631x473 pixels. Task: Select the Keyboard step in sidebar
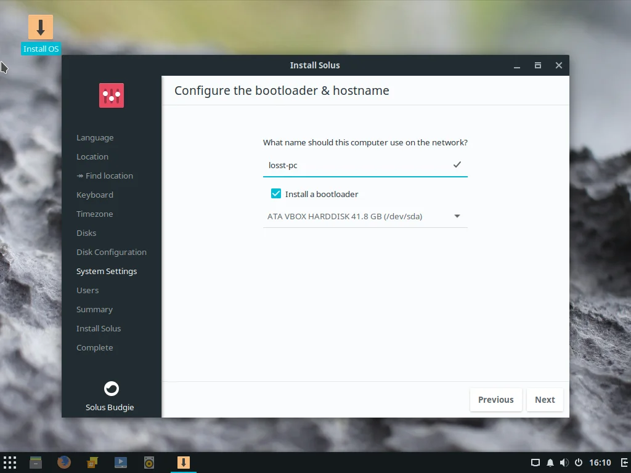click(x=95, y=195)
